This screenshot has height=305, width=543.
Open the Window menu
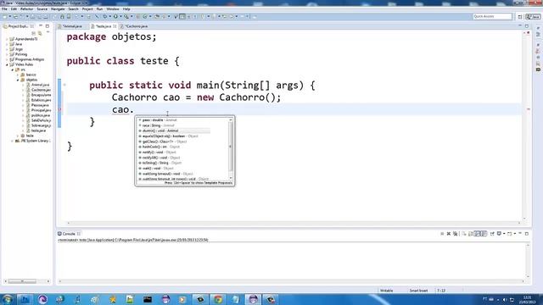(113, 9)
